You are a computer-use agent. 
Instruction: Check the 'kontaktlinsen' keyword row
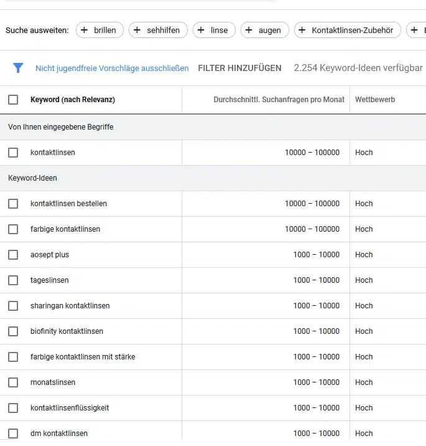pos(13,153)
